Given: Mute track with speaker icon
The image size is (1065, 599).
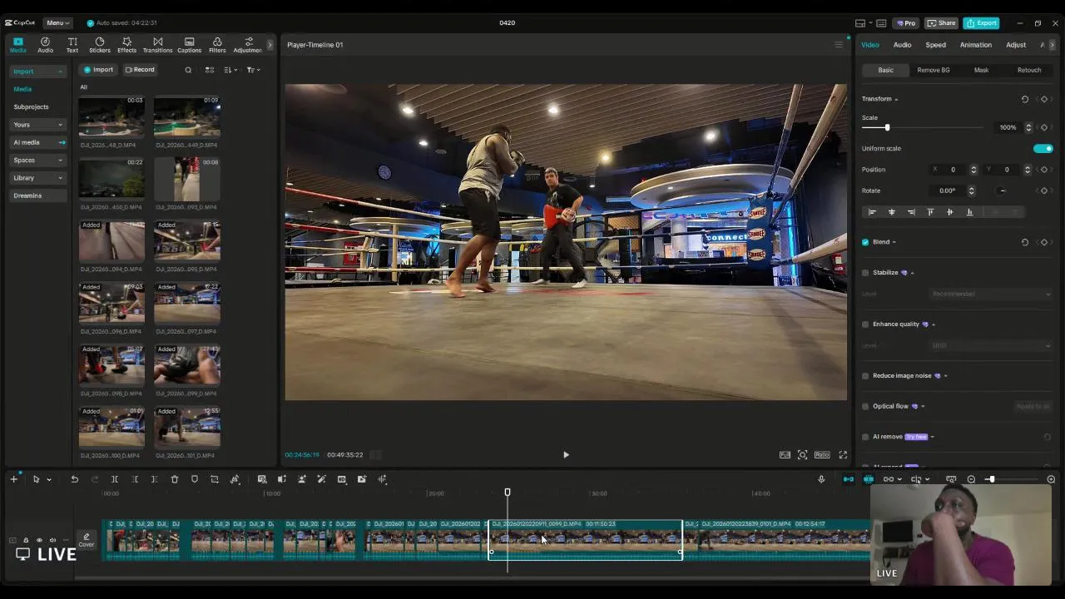Looking at the screenshot, I should tap(53, 540).
